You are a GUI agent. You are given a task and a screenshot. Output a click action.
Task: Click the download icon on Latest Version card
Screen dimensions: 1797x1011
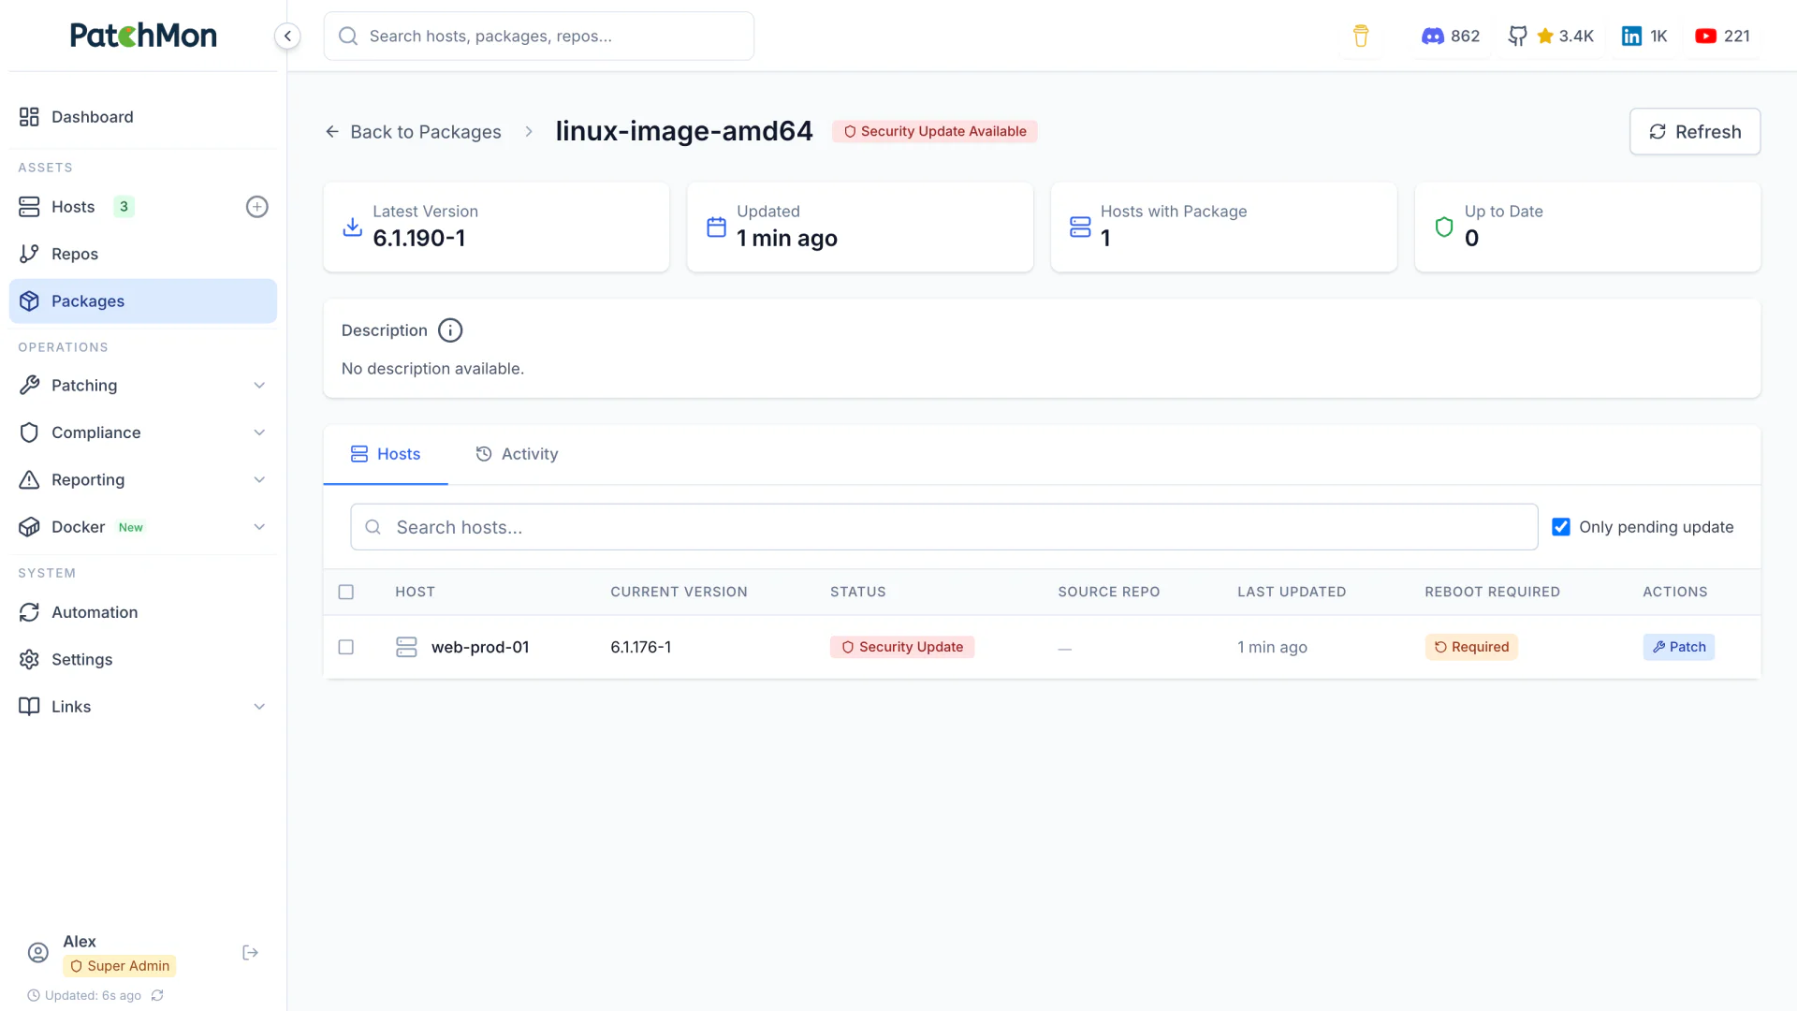pos(352,227)
